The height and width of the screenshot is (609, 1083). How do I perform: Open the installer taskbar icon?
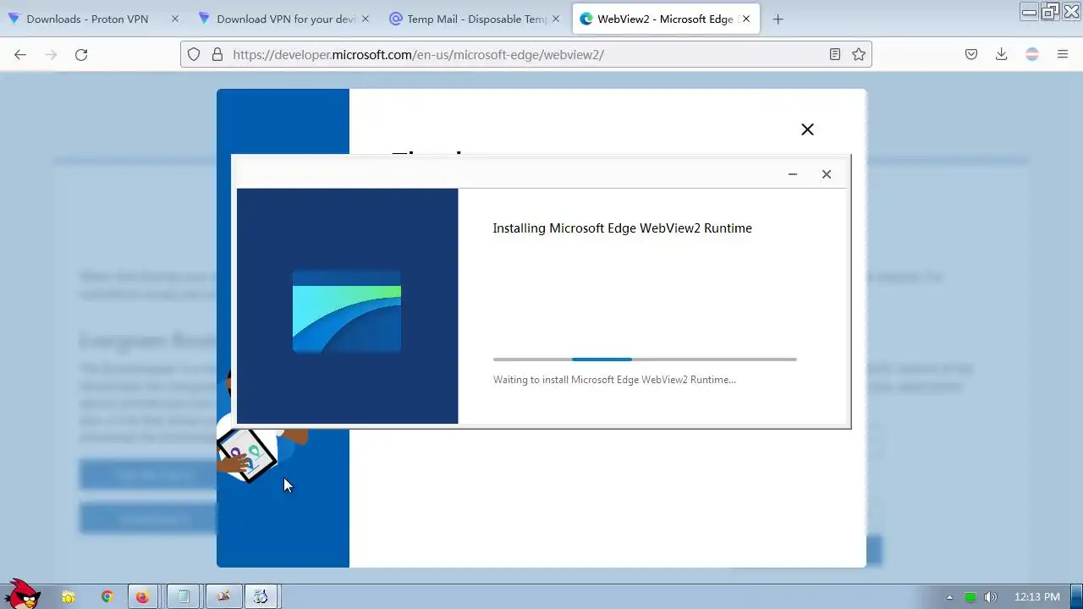click(261, 597)
